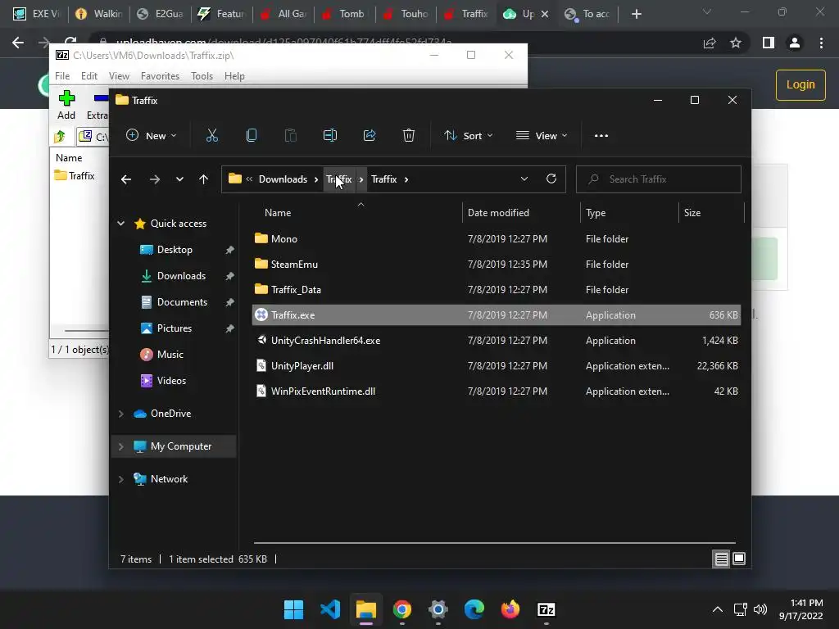Sort by the Date modified column
This screenshot has height=629, width=839.
click(x=498, y=213)
